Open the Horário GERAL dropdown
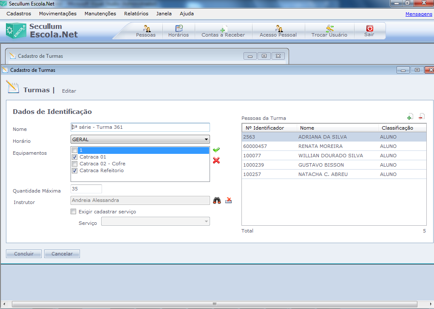 [140, 139]
